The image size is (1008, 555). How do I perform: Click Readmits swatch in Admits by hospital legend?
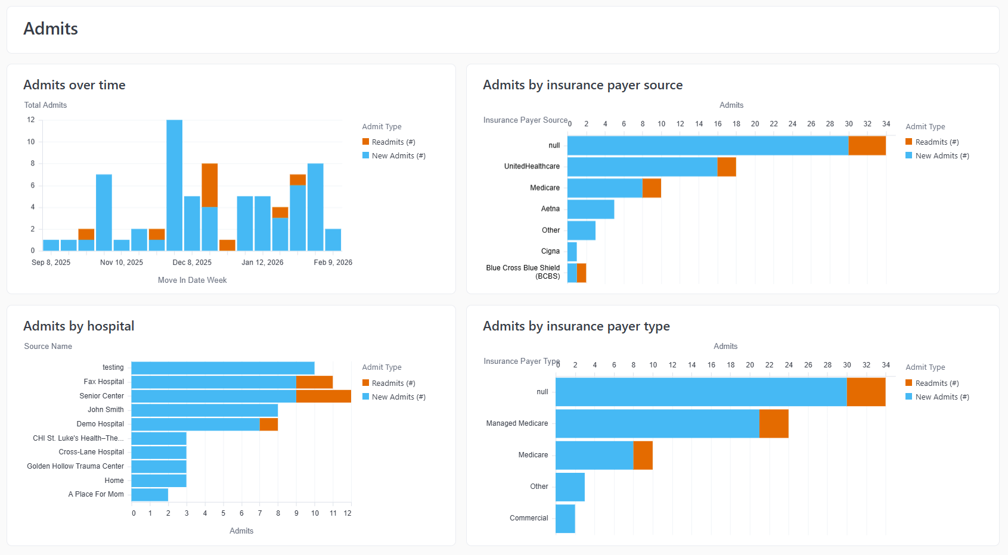click(x=365, y=383)
